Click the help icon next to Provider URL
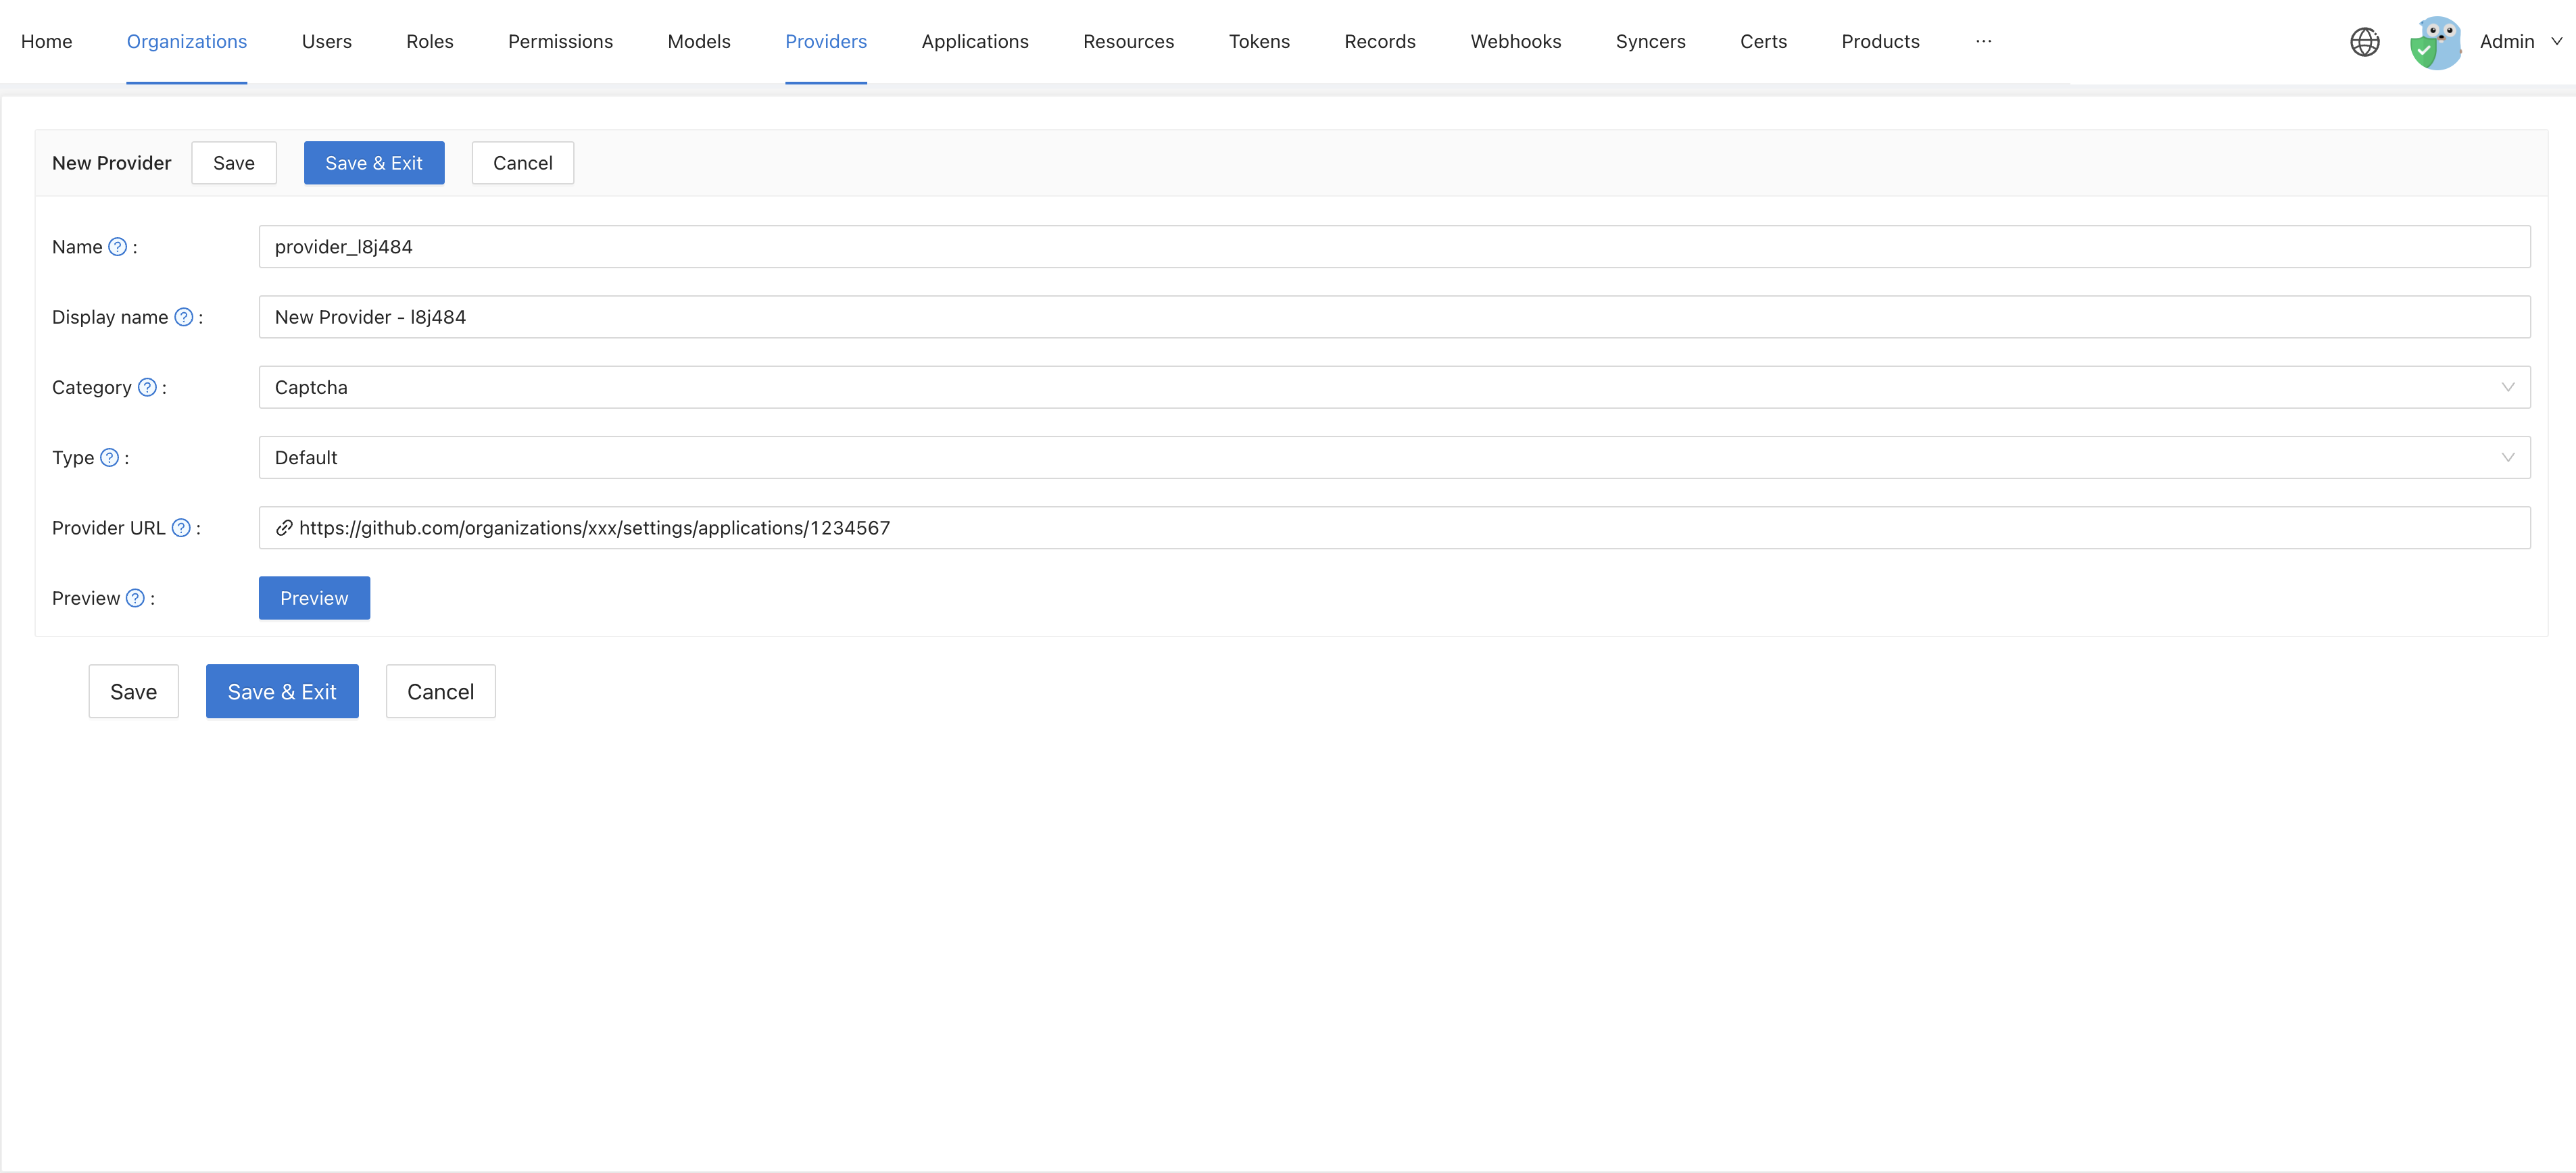 (x=180, y=527)
